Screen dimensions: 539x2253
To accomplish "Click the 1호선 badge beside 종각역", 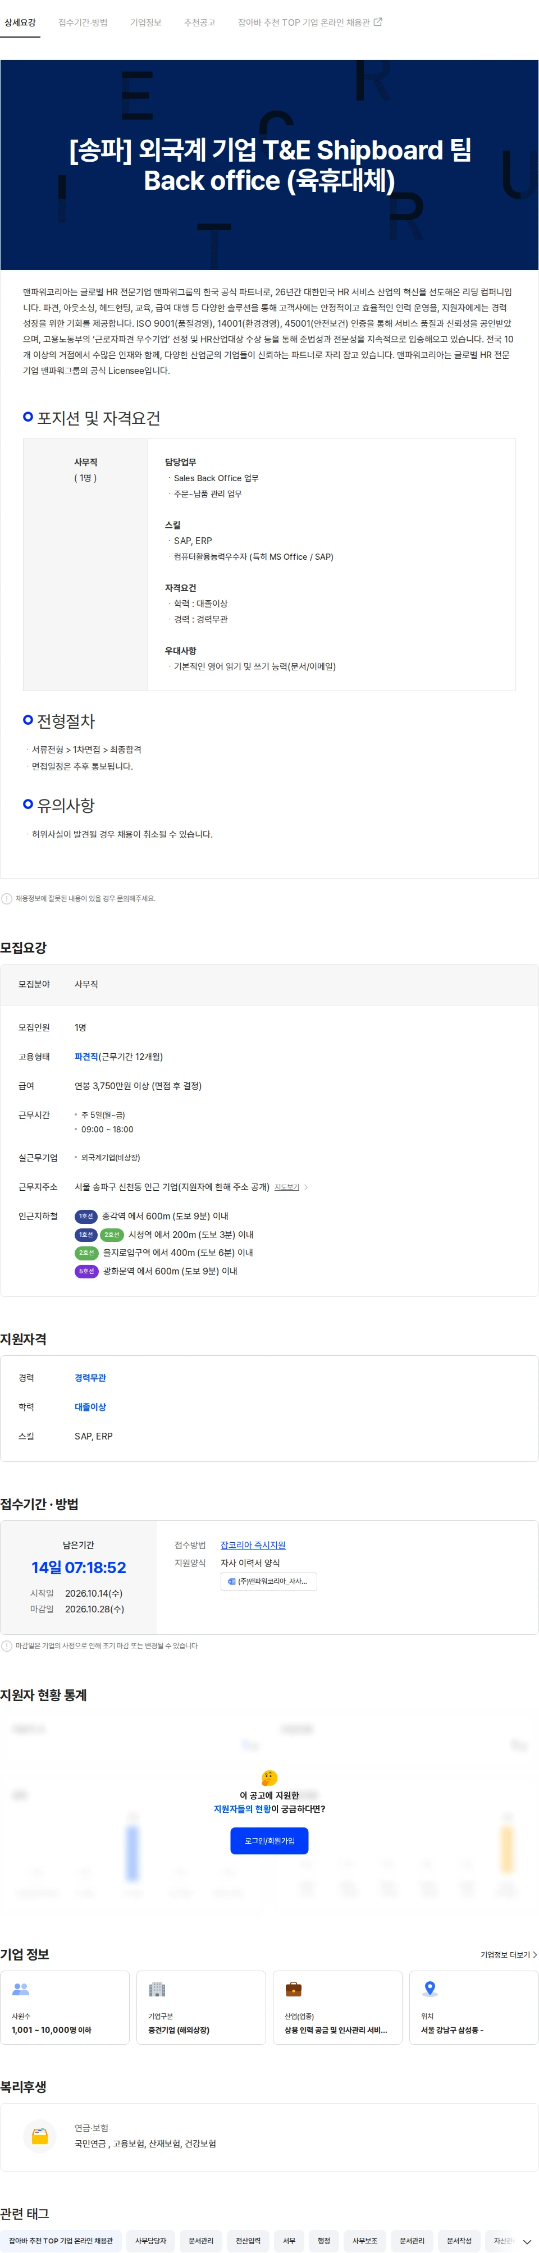I will pyautogui.click(x=86, y=1215).
